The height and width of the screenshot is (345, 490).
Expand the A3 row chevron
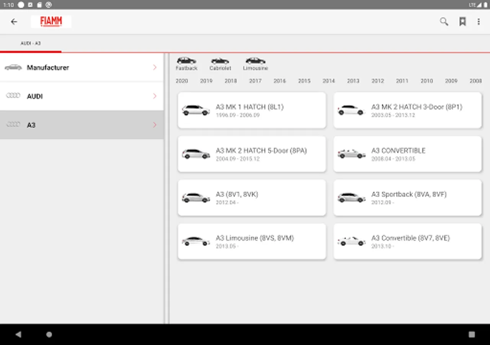click(155, 125)
